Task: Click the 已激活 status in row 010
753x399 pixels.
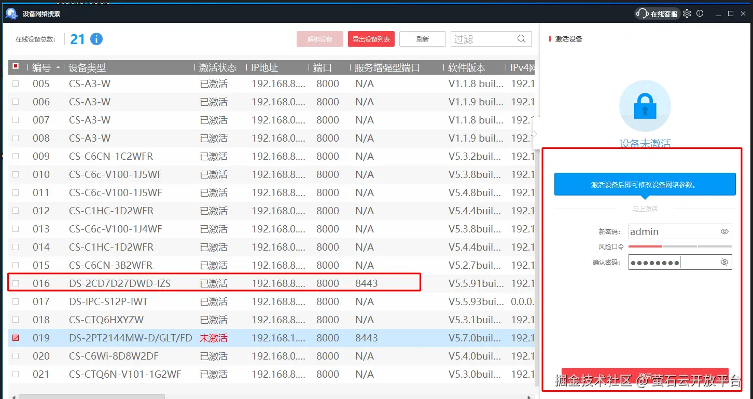Action: tap(214, 174)
